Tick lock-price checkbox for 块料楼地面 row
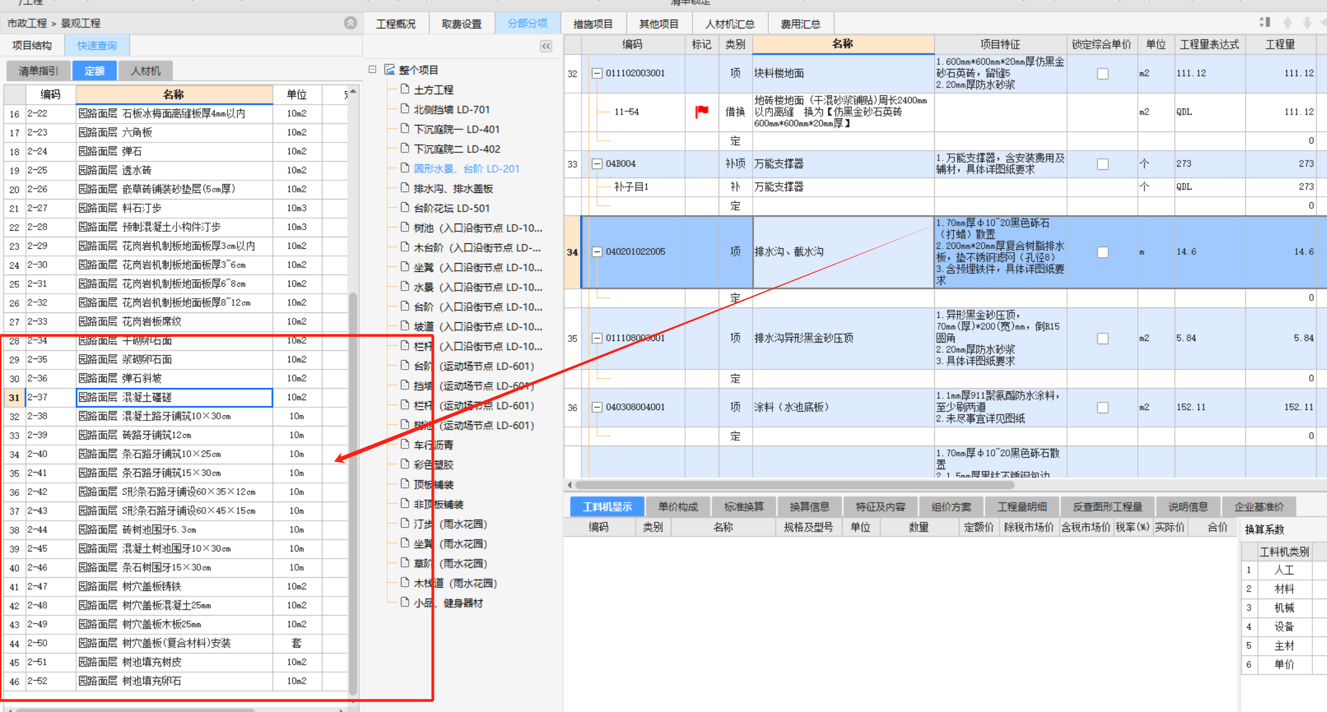The width and height of the screenshot is (1327, 712). (x=1103, y=73)
